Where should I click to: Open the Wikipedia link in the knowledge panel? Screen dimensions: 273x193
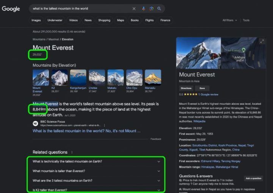pos(199,121)
